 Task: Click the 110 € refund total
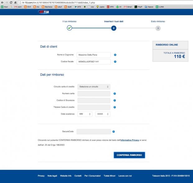(180, 56)
